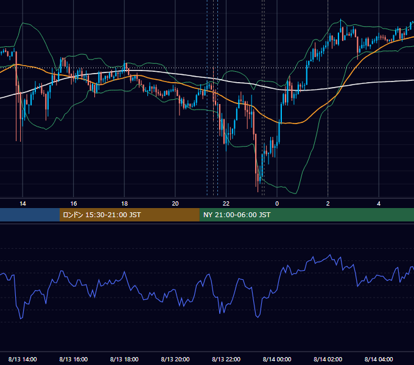
Task: Click the 8/14 00:00 date label
Action: (277, 359)
